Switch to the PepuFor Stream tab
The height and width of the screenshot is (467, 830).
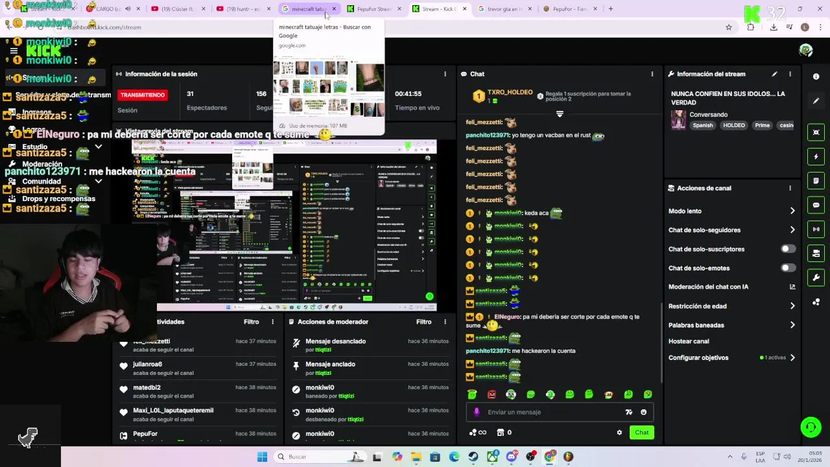point(373,9)
